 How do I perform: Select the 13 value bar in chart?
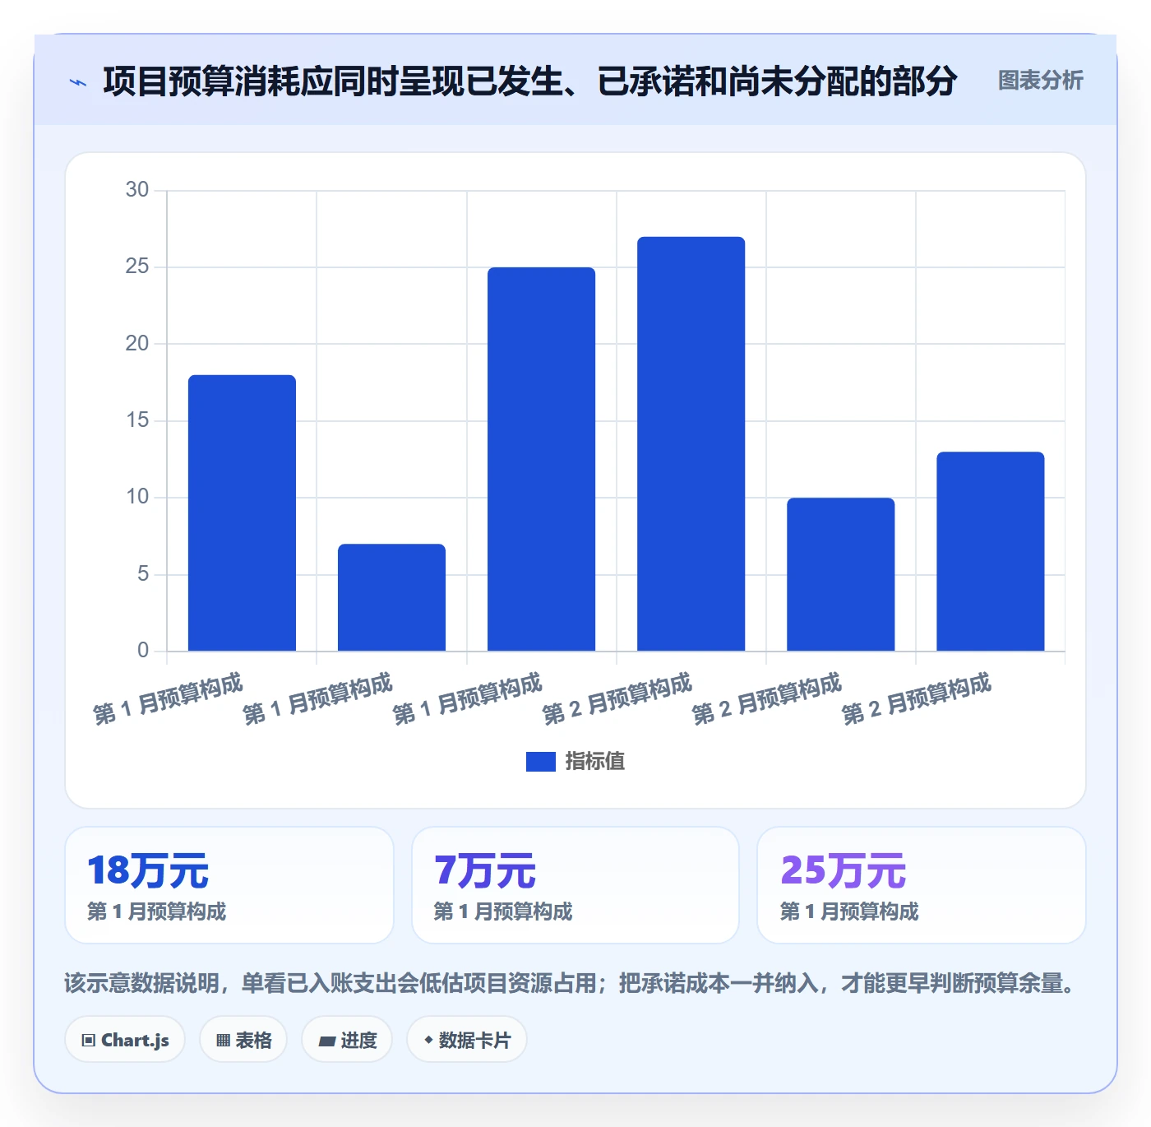point(990,551)
